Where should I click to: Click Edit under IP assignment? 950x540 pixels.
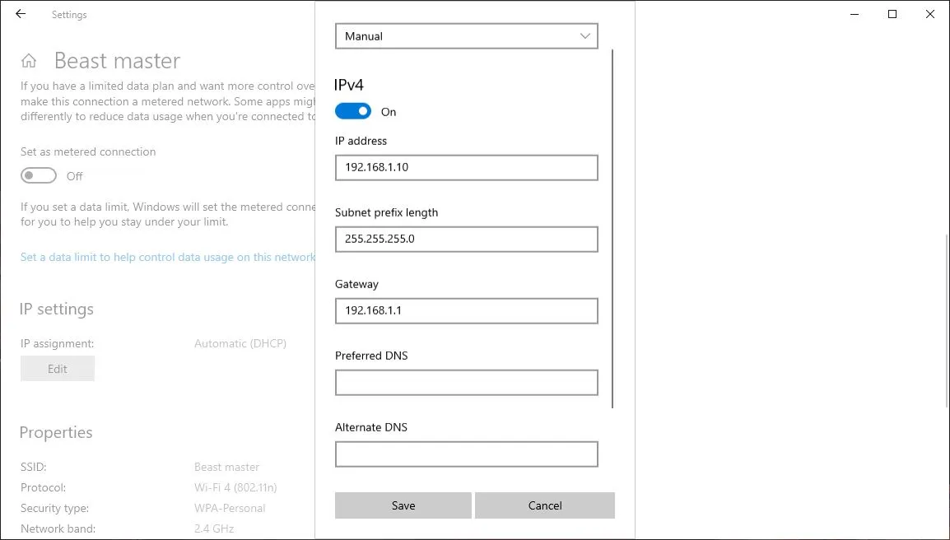[57, 368]
